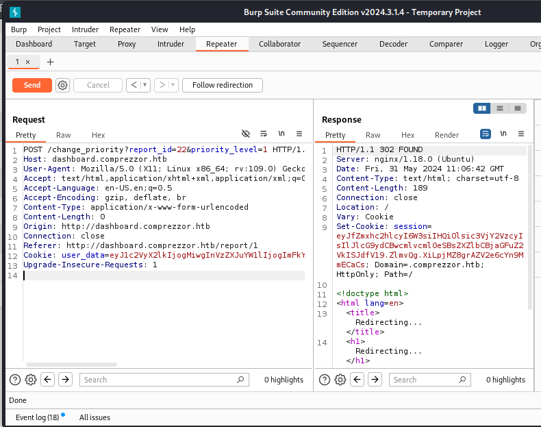This screenshot has height=427, width=541.
Task: Open the Request panel hamburger menu
Action: pyautogui.click(x=299, y=134)
